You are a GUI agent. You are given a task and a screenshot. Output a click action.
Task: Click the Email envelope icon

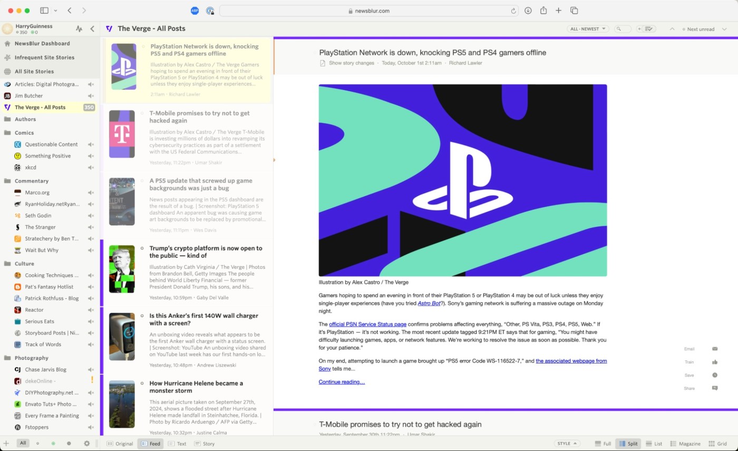(715, 349)
